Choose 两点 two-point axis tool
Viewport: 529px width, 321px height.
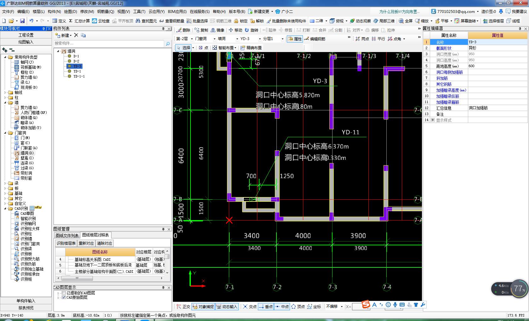point(362,39)
